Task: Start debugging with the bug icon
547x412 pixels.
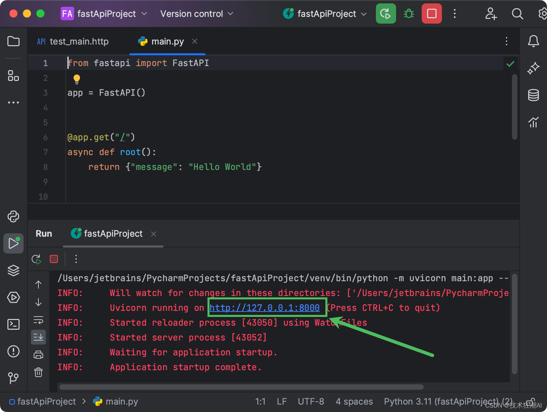Action: coord(409,13)
